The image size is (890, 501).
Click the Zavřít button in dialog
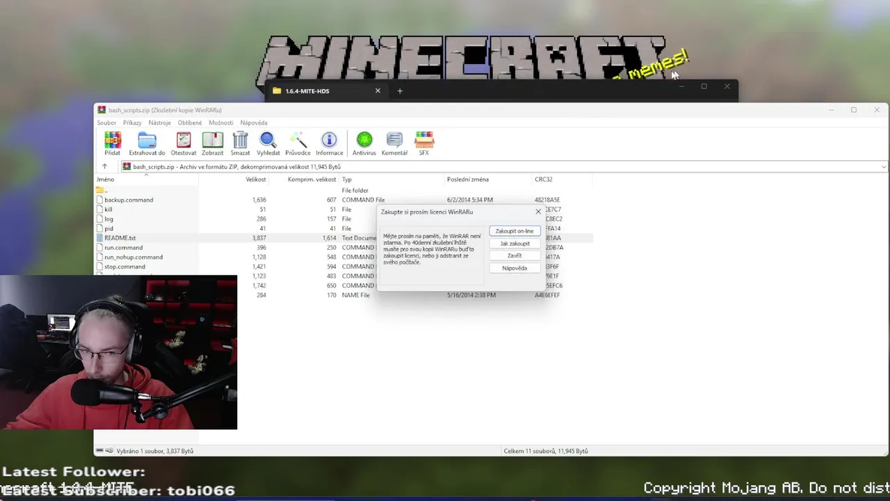click(515, 255)
